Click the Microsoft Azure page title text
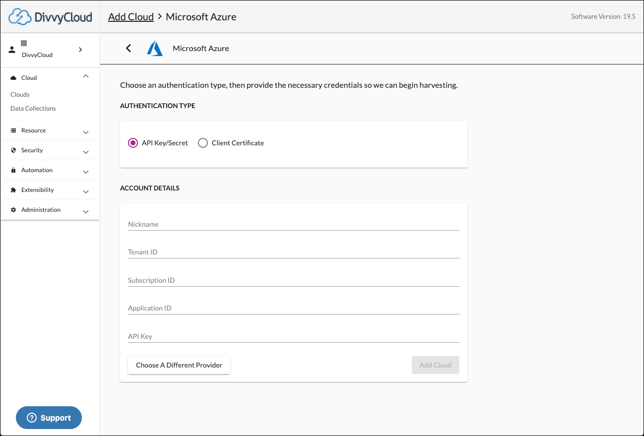644x436 pixels. (201, 48)
